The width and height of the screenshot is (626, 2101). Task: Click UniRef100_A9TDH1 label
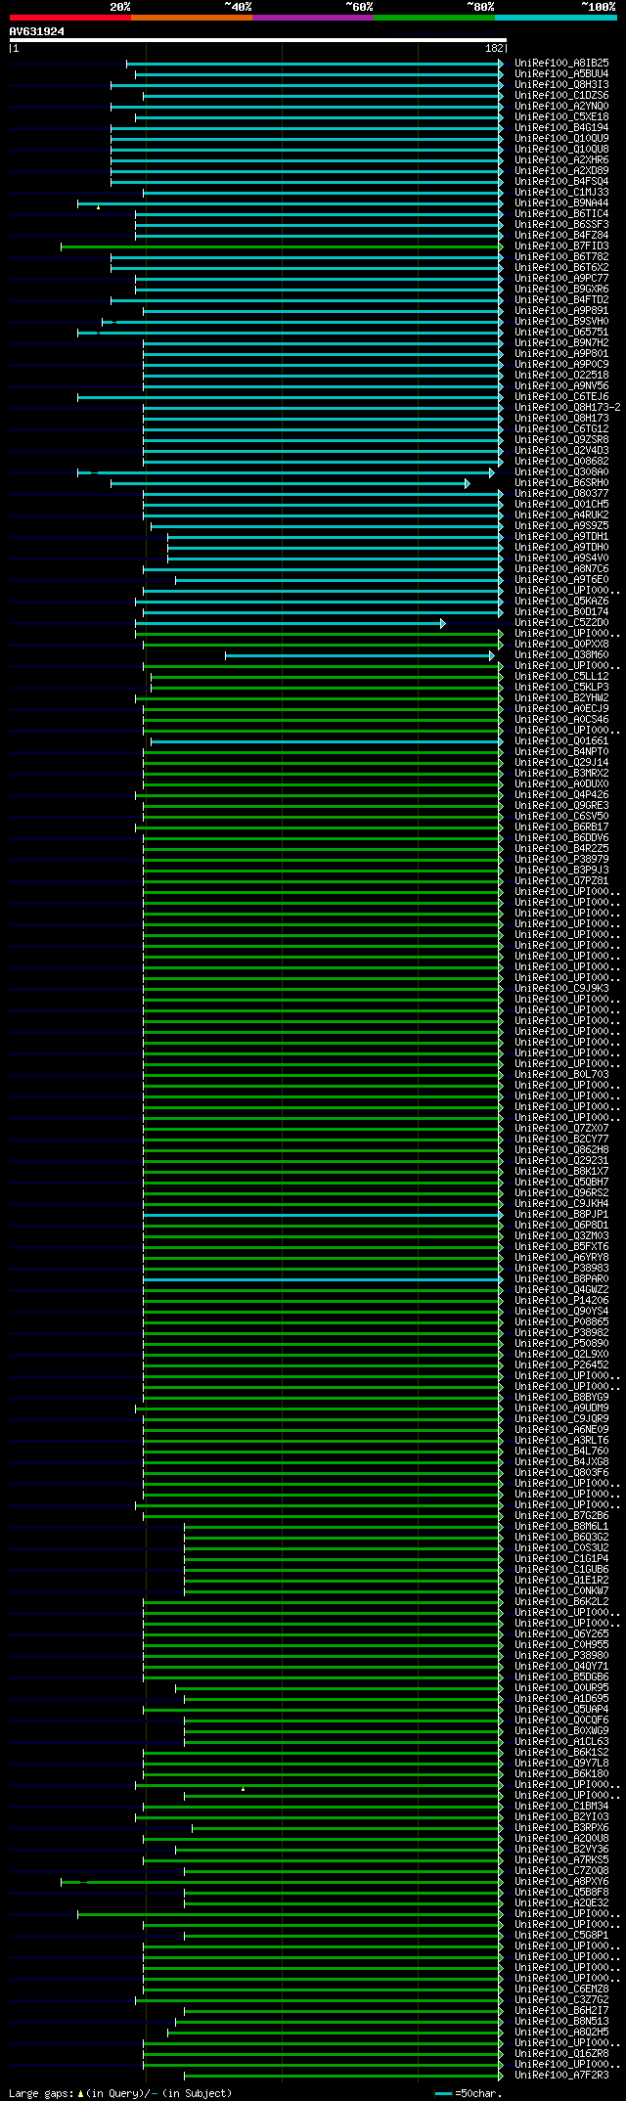click(561, 536)
